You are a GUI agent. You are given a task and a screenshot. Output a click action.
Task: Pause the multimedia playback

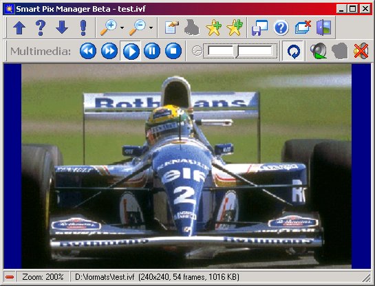[152, 51]
